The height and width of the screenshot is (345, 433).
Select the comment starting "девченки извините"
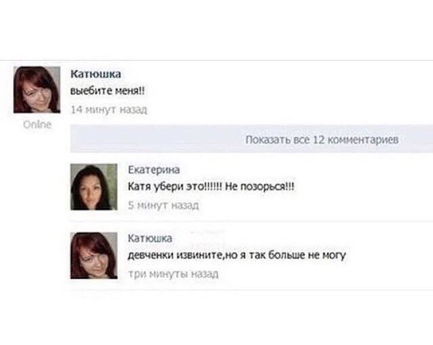tap(237, 255)
